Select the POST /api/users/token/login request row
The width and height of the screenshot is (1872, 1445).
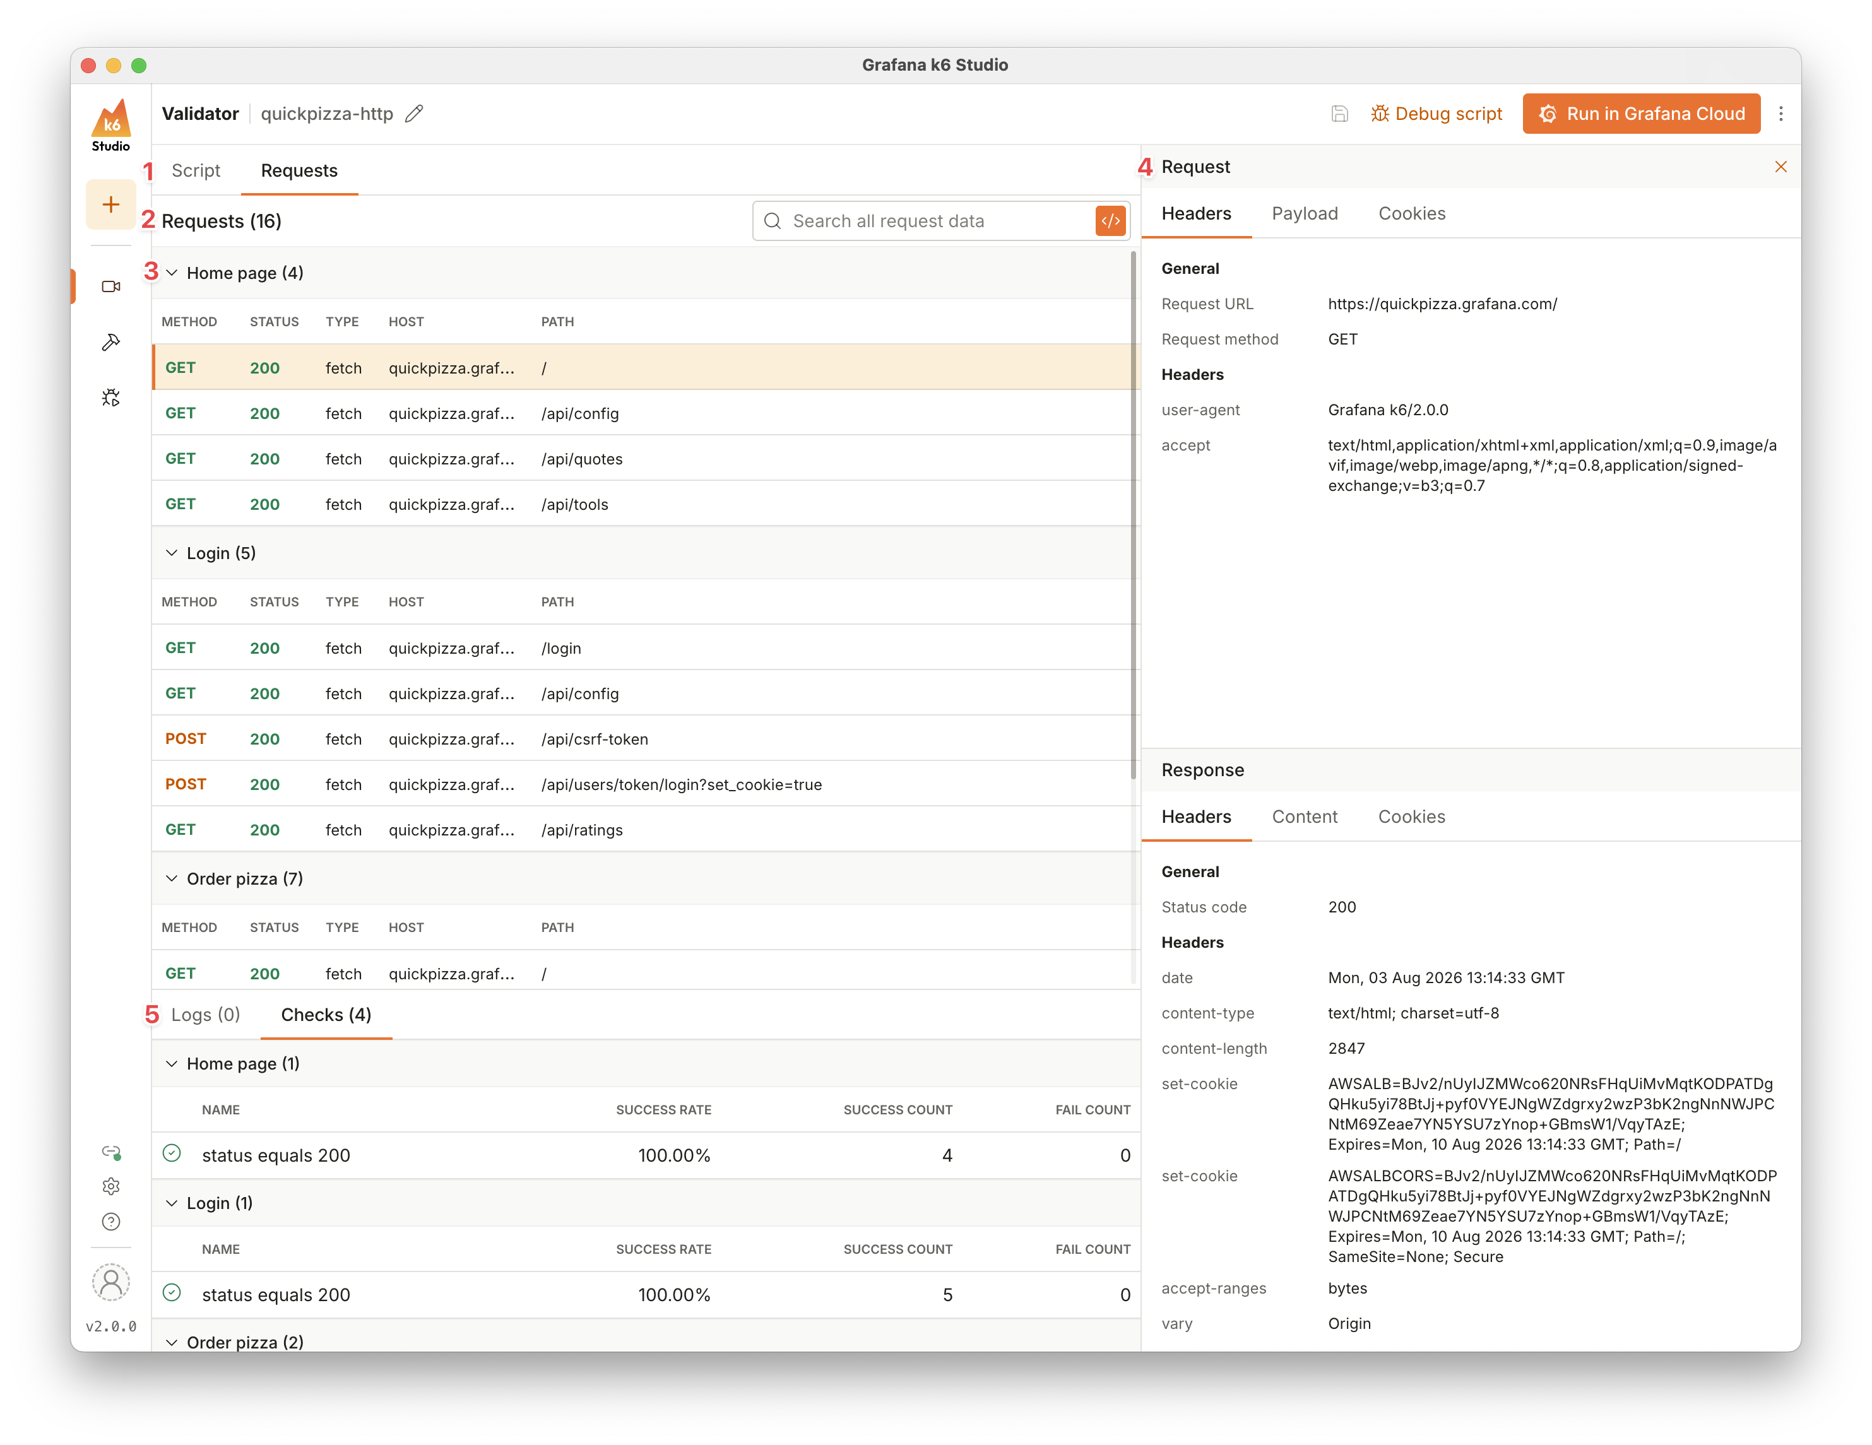click(646, 784)
